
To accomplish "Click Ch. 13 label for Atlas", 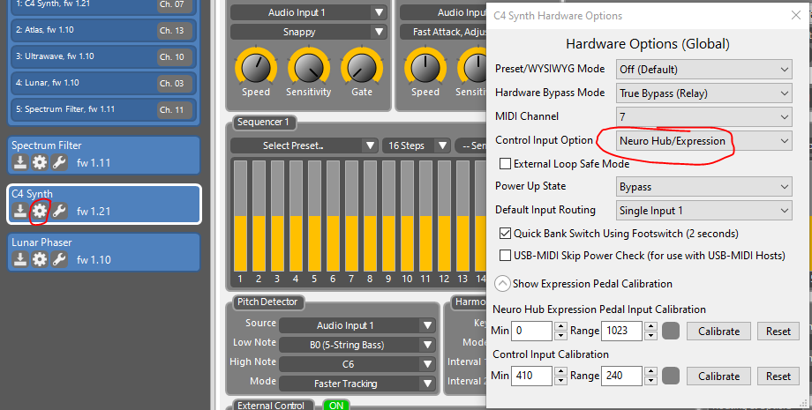I will pyautogui.click(x=174, y=31).
